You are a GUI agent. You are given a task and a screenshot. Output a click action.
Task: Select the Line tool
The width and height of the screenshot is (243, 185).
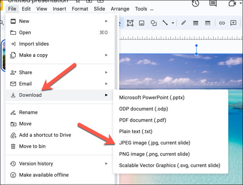tap(165, 23)
